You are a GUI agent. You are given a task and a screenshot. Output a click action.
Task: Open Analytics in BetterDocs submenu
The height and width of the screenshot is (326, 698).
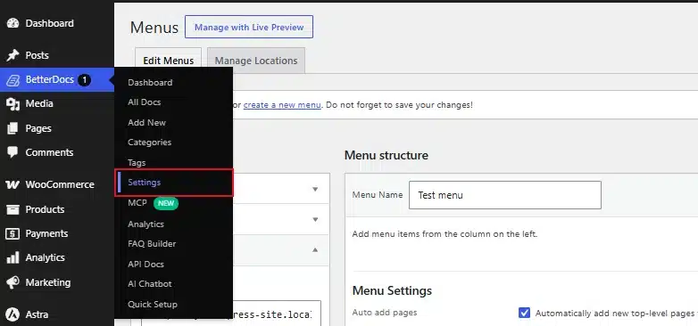pos(146,224)
